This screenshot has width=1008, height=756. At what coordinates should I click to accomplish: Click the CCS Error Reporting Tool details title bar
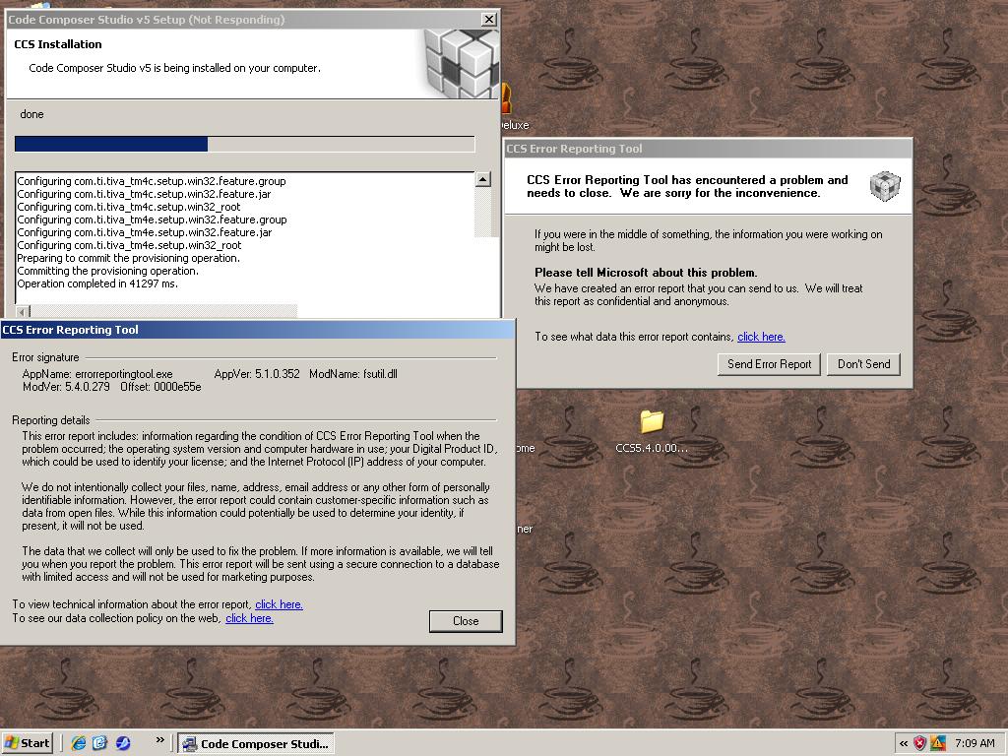(257, 329)
